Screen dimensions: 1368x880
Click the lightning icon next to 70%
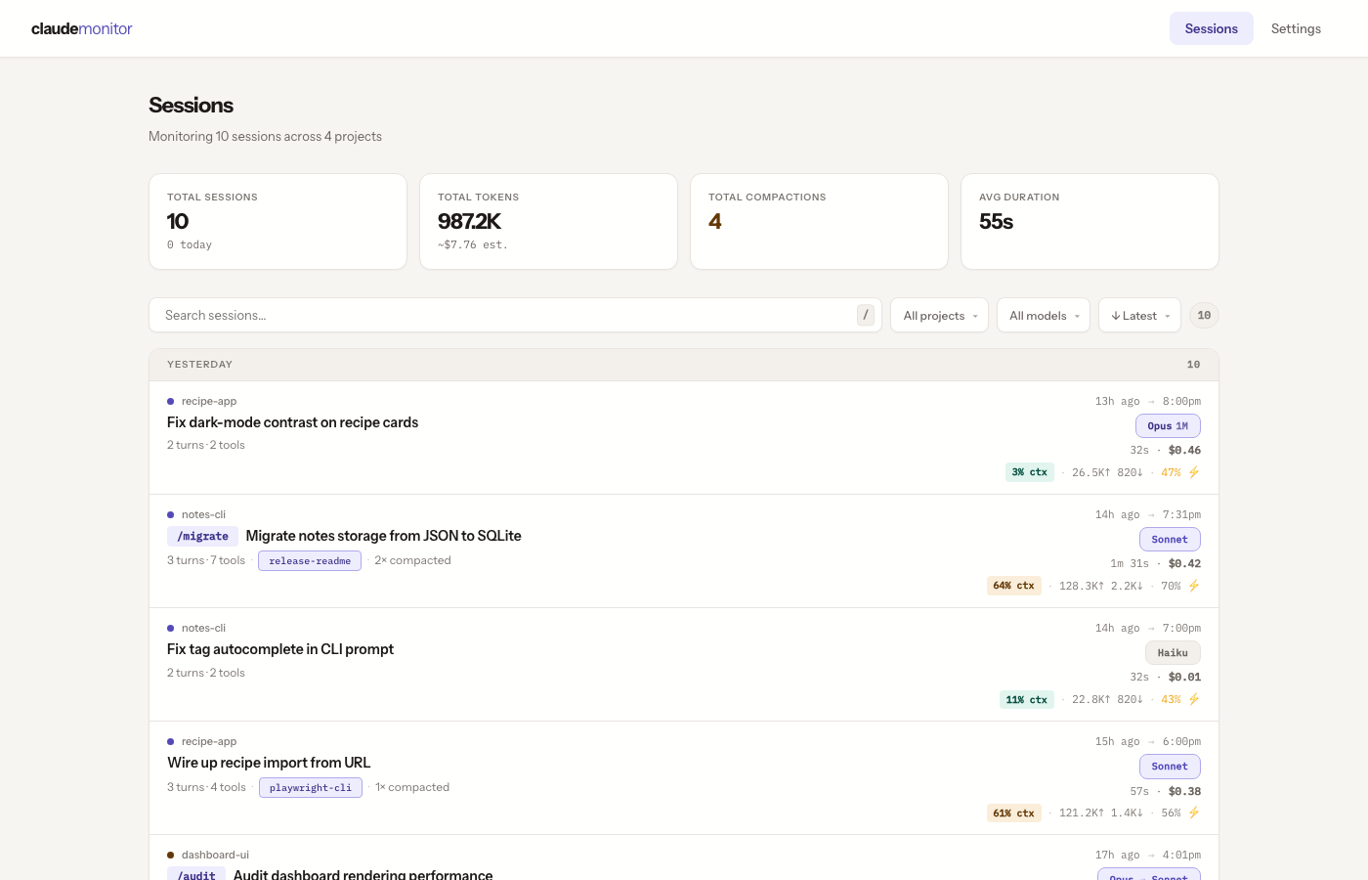coord(1194,586)
